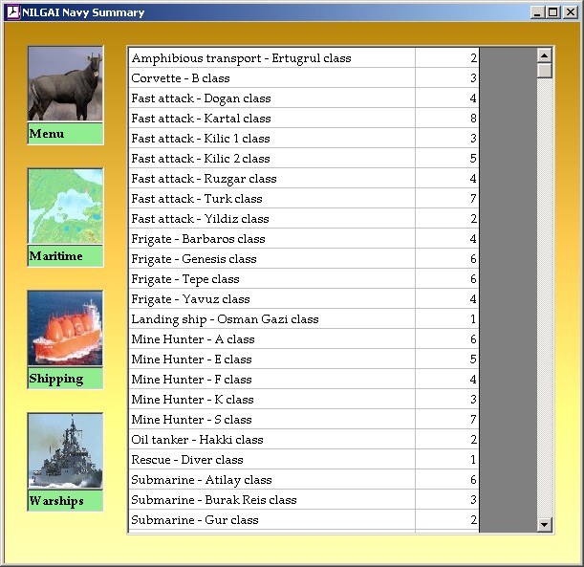Select Frigate - Barbaros class row

[272, 239]
